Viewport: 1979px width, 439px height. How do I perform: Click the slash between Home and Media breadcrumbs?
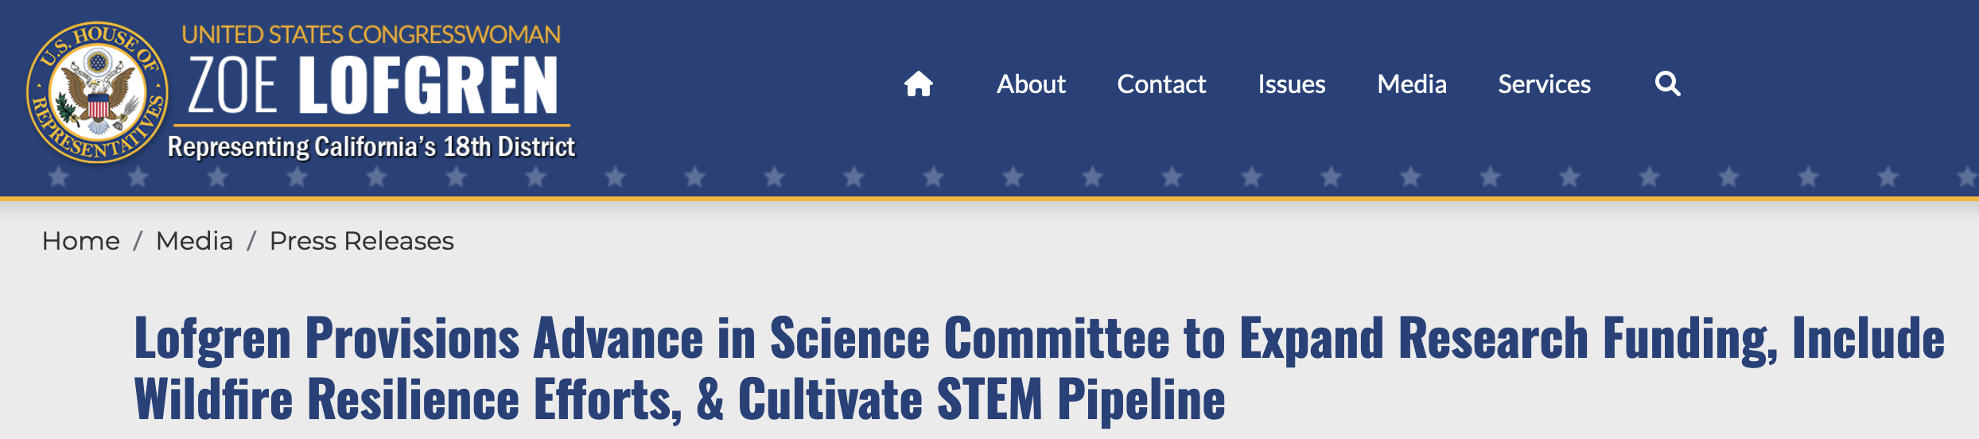point(138,241)
